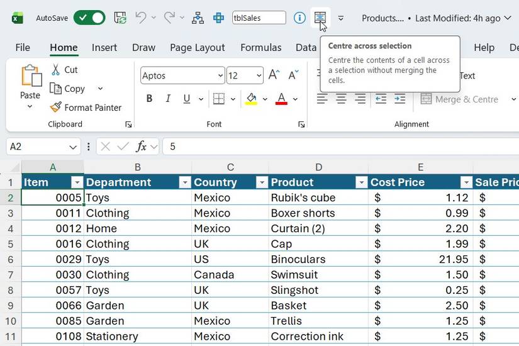This screenshot has width=519, height=346.
Task: Open the Borders dropdown arrow
Action: click(233, 99)
